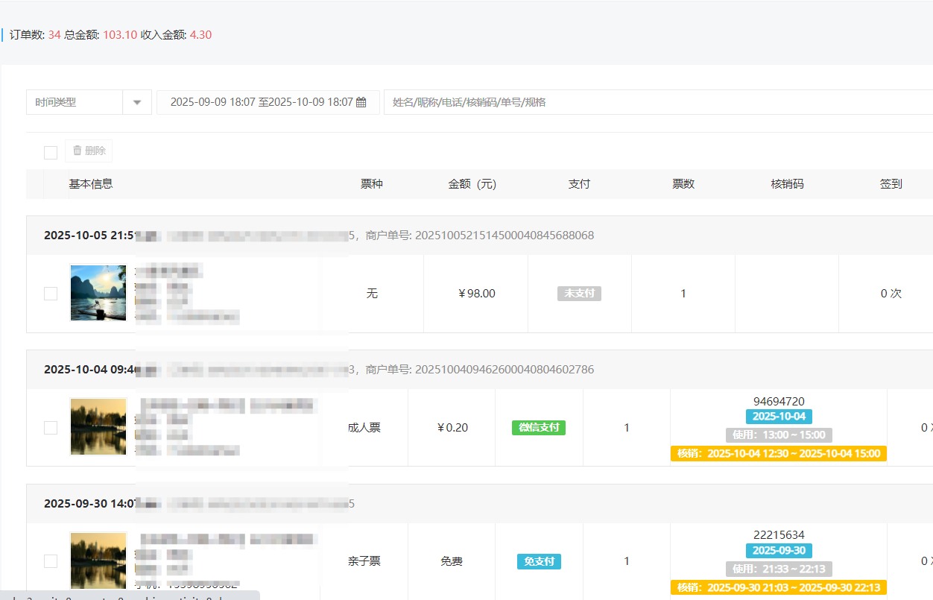This screenshot has width=933, height=600.
Task: Select the checkbox for the 成人票 order
Action: click(51, 428)
